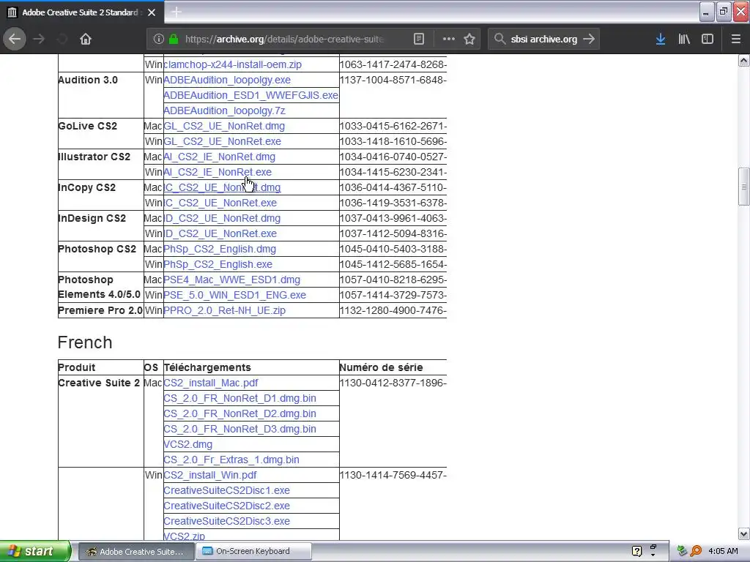
Task: Download CS_2.0_FR_NonRet_D3.dmg.bin
Action: tap(240, 429)
